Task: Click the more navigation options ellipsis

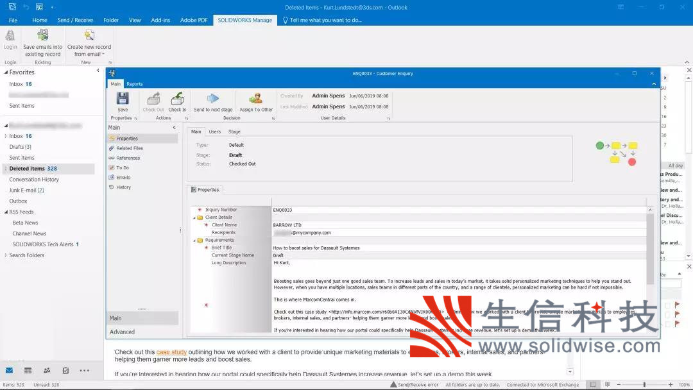Action: tap(85, 371)
